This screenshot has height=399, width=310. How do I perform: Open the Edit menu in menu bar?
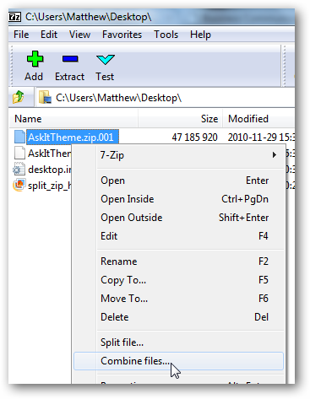click(x=49, y=35)
